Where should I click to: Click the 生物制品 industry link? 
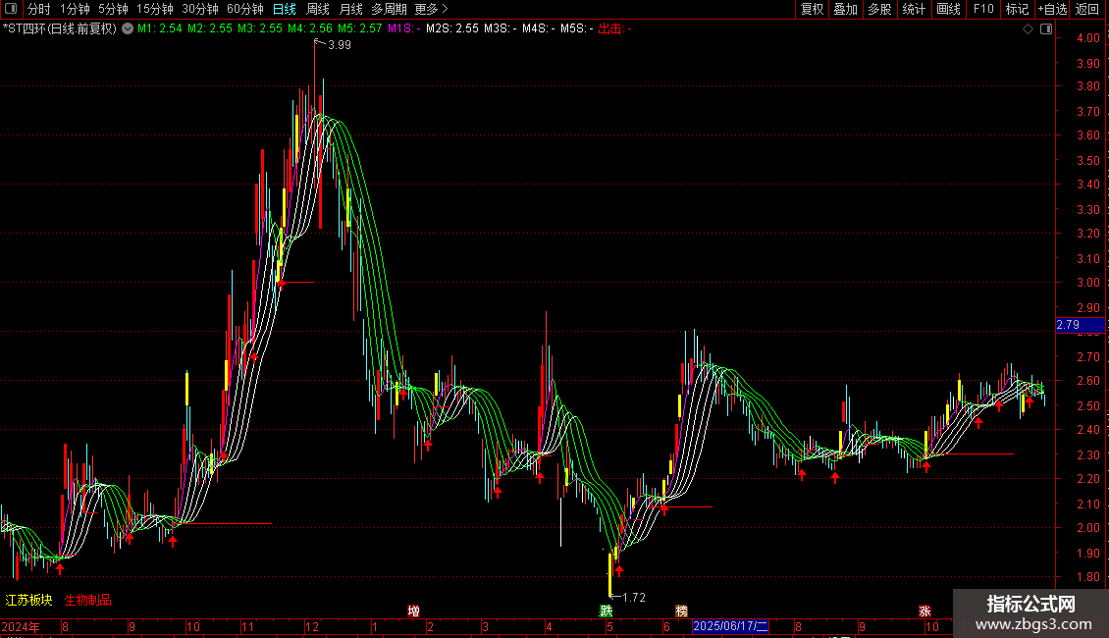(x=87, y=600)
